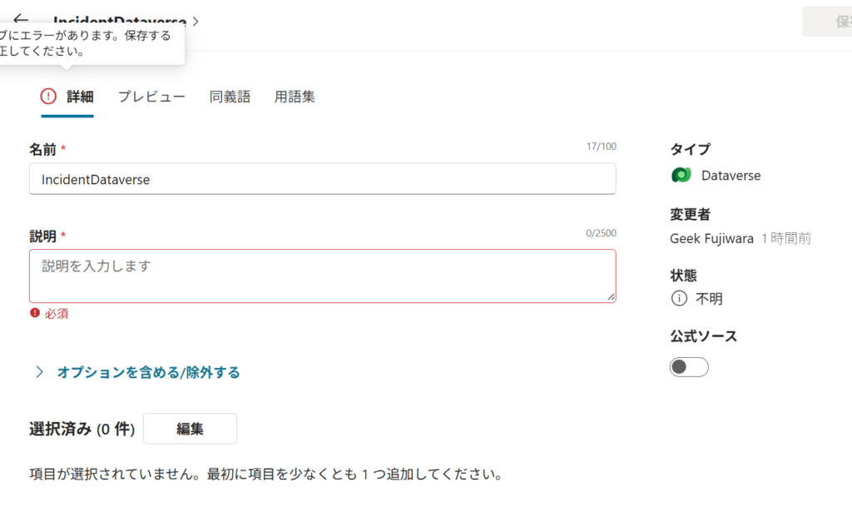Go to the 詳細 tab label
This screenshot has height=532, width=852.
click(80, 97)
